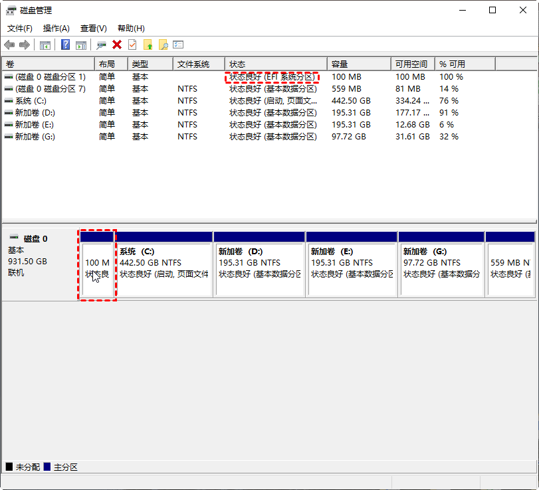Select 系统 (C:) row in volume list
The width and height of the screenshot is (539, 490).
(x=270, y=101)
